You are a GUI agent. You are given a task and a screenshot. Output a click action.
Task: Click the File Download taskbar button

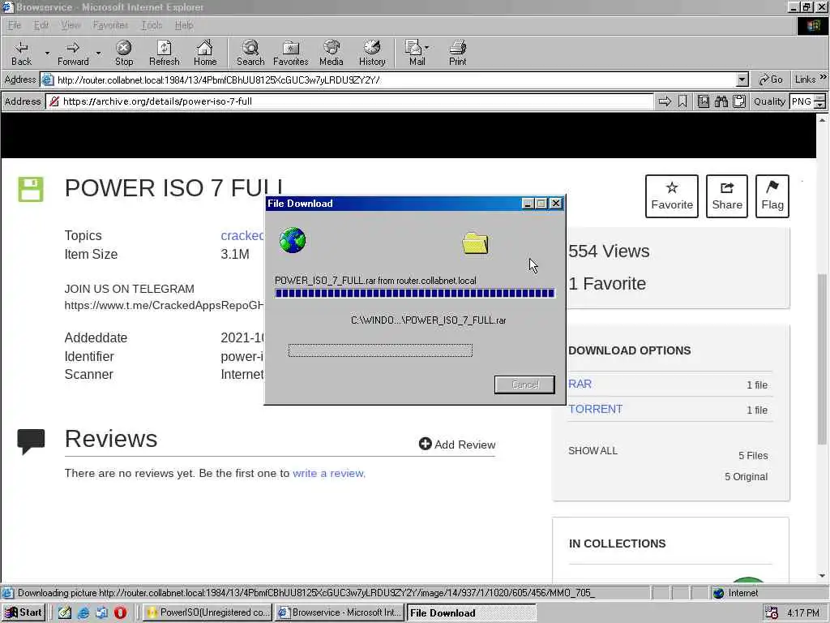(471, 612)
